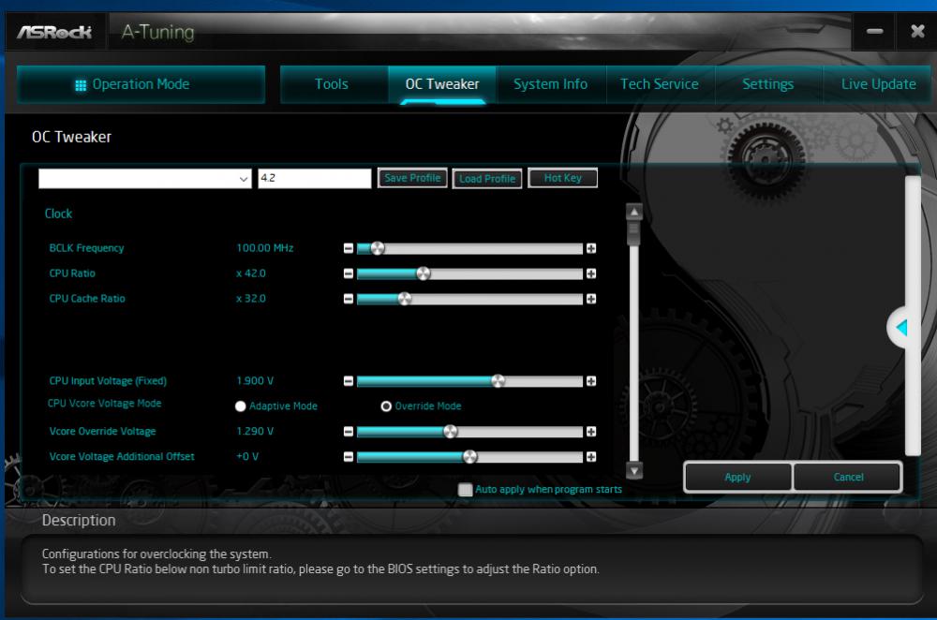This screenshot has width=937, height=620.
Task: Select Override Mode for CPU Vcore voltage
Action: pyautogui.click(x=388, y=406)
